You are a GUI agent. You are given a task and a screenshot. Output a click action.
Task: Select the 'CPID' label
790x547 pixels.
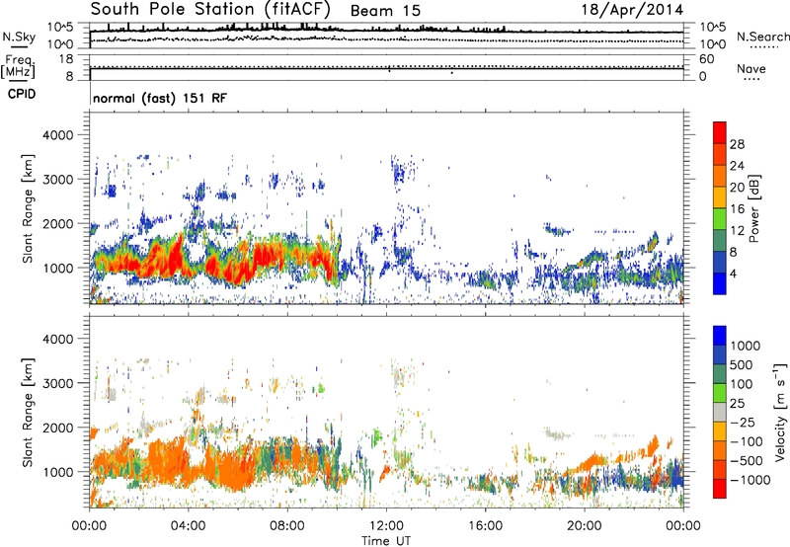click(22, 94)
